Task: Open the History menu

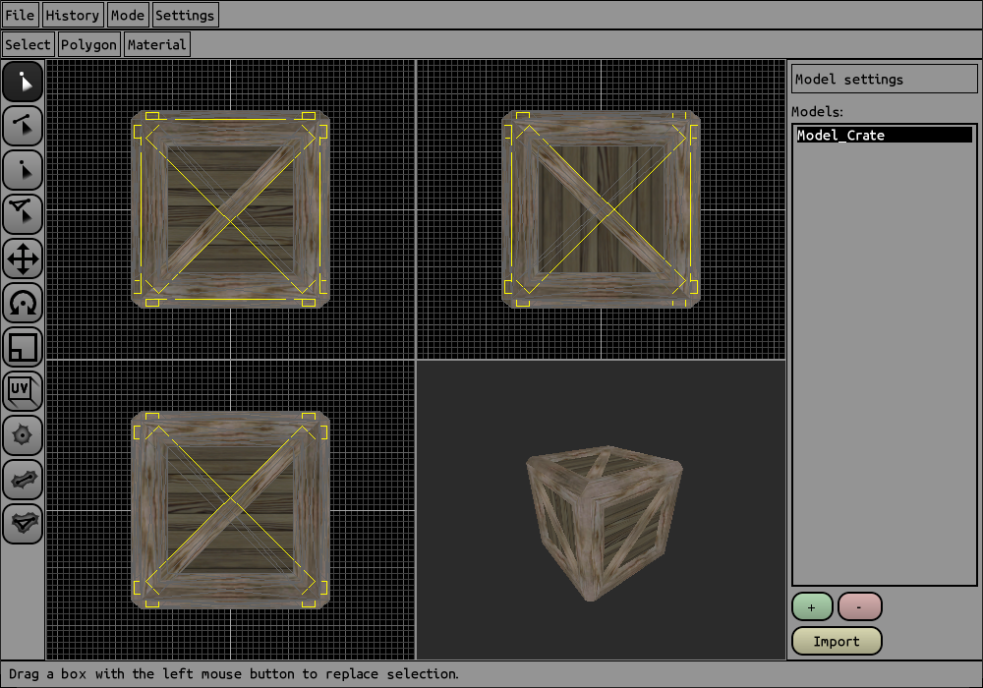Action: [72, 15]
